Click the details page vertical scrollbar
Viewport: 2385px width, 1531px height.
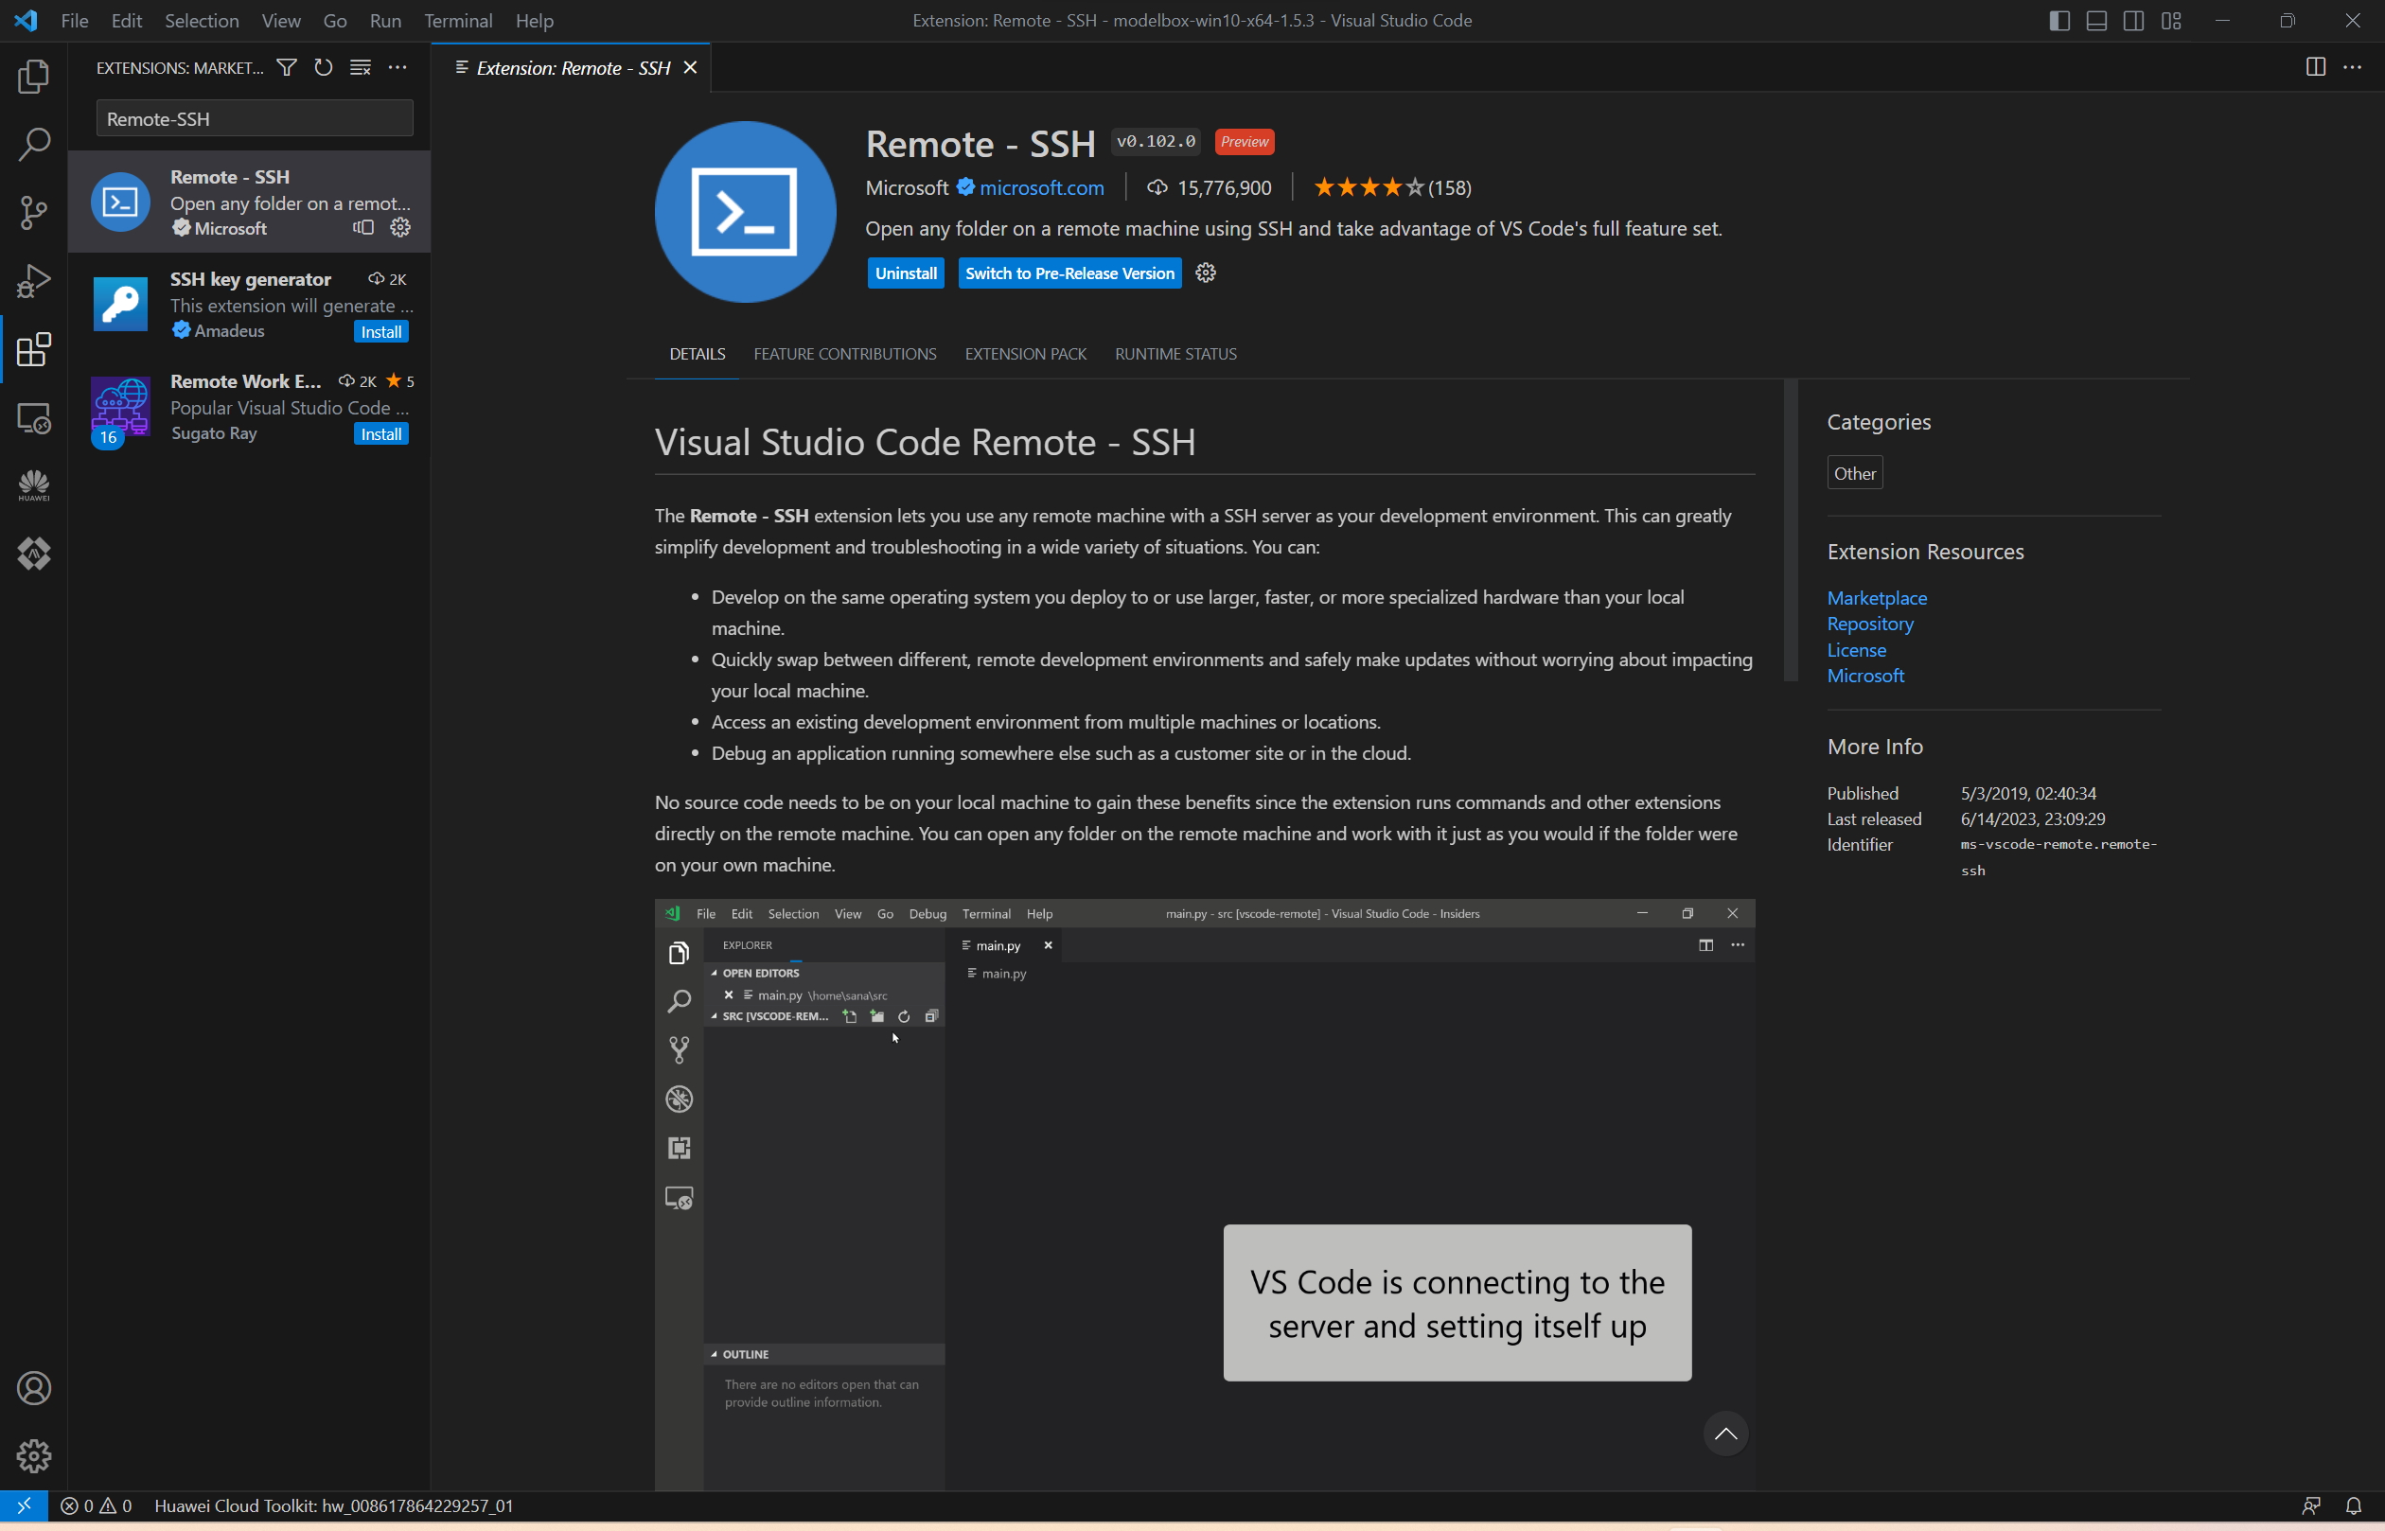[1791, 530]
